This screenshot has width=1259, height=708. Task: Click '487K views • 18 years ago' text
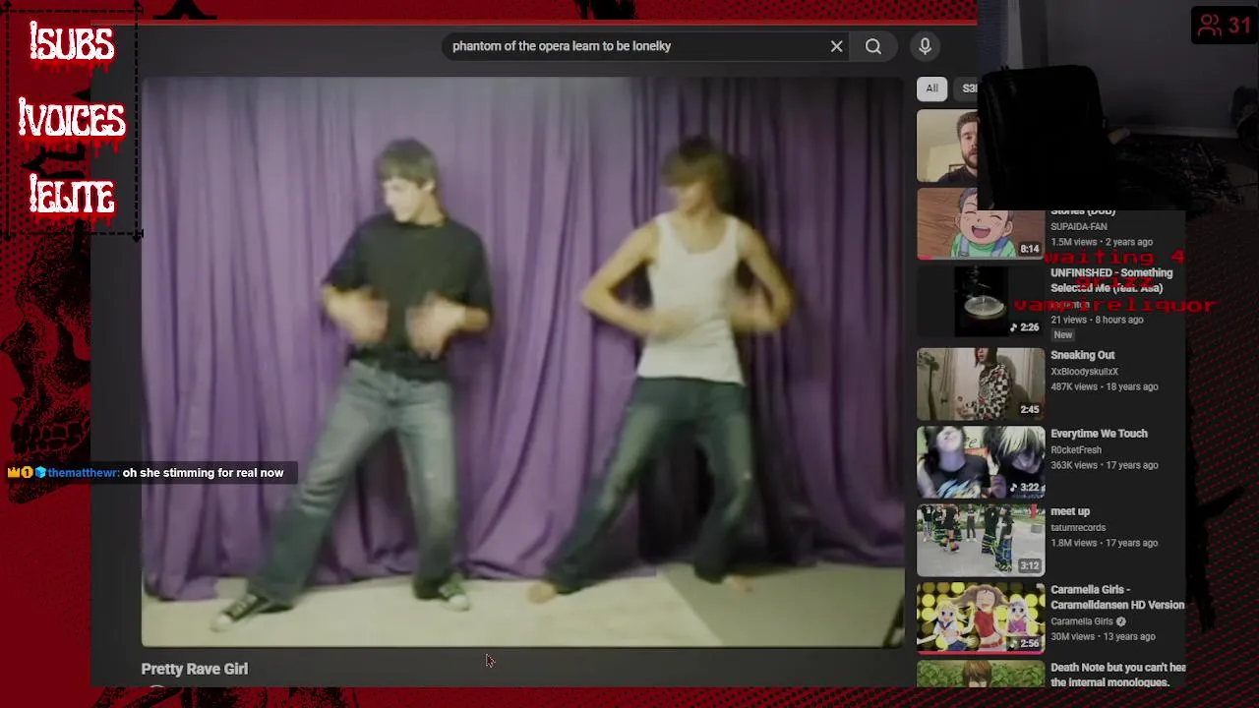click(x=1104, y=387)
